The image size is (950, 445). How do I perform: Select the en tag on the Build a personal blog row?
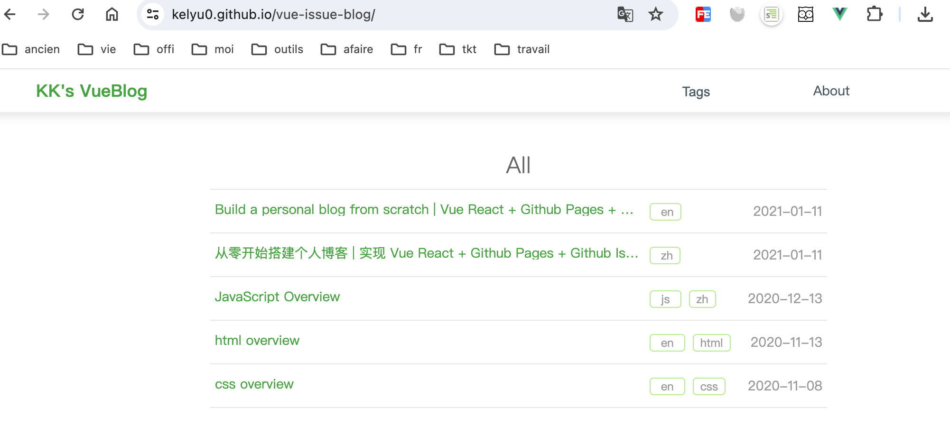coord(665,212)
